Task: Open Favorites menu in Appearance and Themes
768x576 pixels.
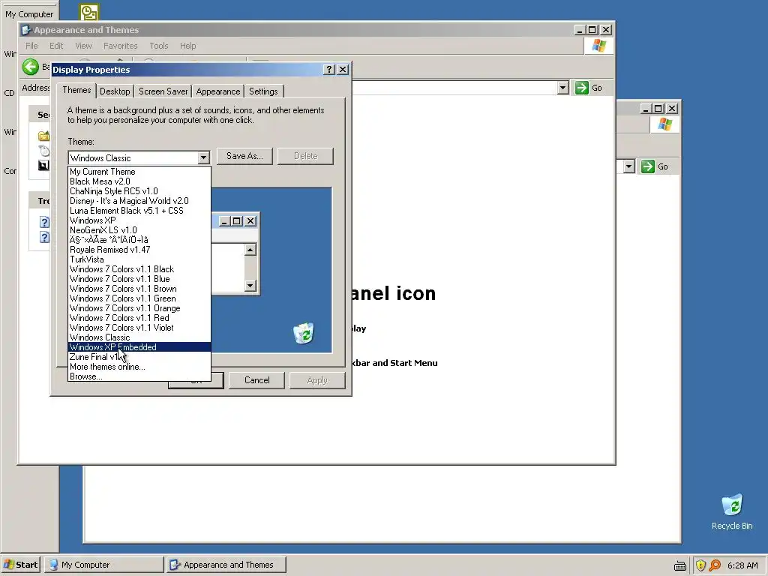Action: pyautogui.click(x=121, y=46)
